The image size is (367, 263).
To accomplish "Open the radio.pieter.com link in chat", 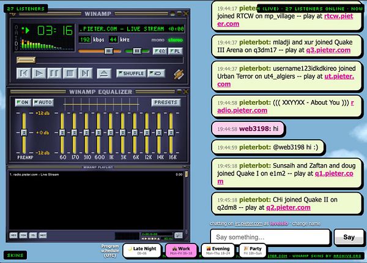I will pyautogui.click(x=242, y=110).
